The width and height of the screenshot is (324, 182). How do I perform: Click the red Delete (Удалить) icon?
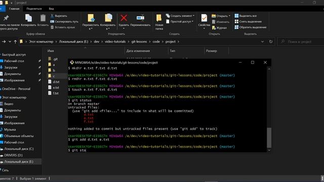pyautogui.click(x=124, y=18)
